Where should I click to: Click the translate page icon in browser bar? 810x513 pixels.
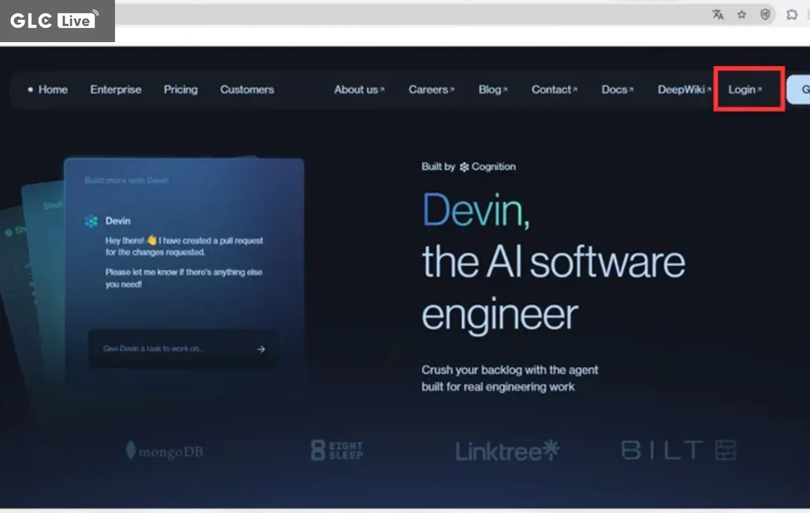coord(718,15)
